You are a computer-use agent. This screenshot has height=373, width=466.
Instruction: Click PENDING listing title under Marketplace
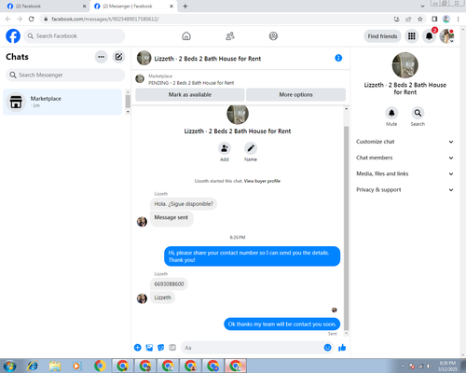191,83
